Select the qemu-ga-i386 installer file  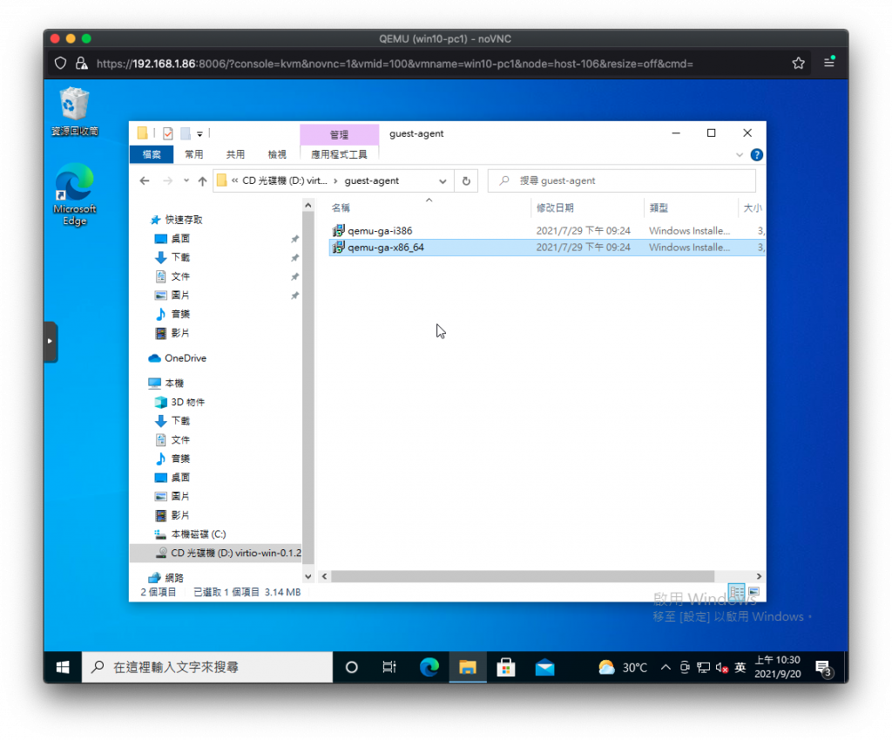point(380,231)
